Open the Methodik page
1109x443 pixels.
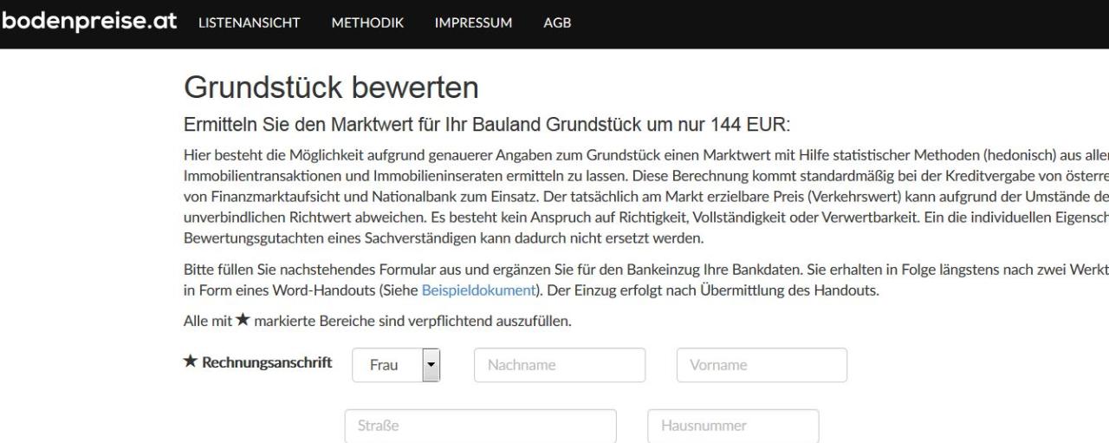367,23
